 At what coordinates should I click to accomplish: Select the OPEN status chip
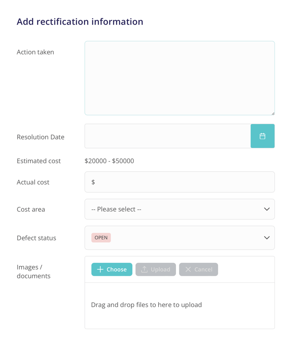(x=100, y=237)
